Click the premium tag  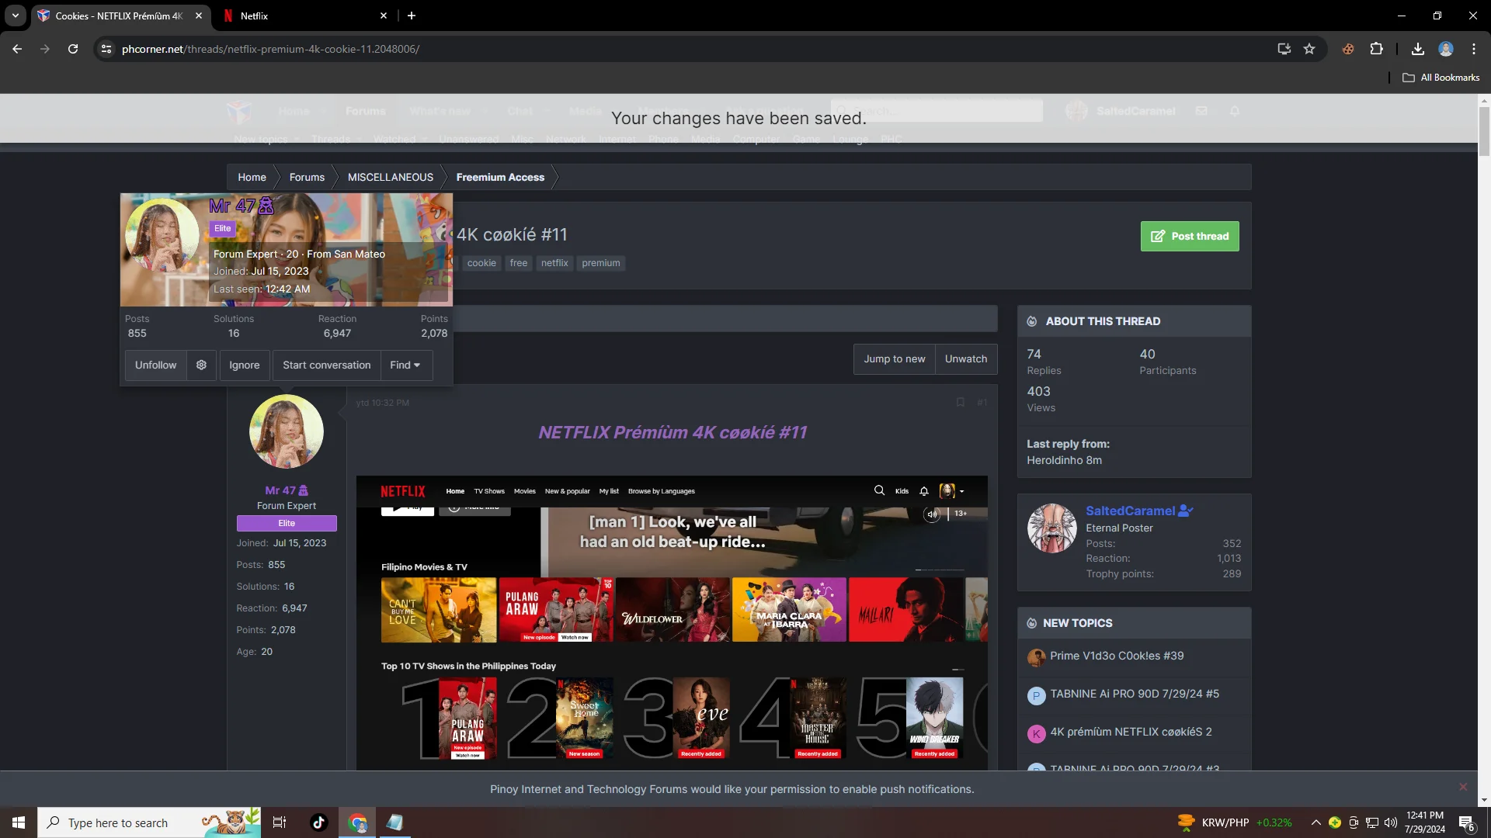coord(601,263)
